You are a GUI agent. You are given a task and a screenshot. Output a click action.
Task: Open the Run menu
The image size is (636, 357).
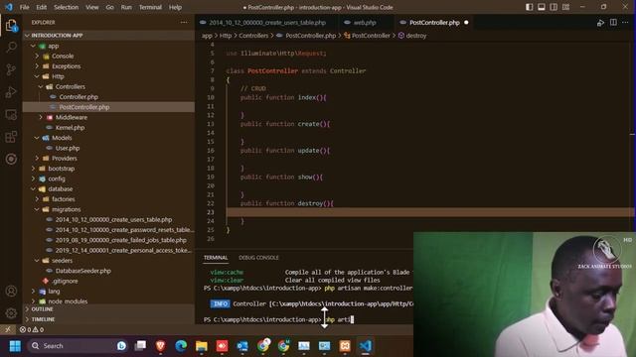coord(126,7)
